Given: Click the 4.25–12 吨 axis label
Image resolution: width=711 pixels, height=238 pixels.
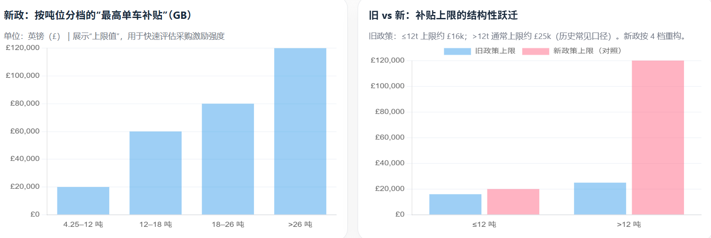Looking at the screenshot, I should coord(83,224).
